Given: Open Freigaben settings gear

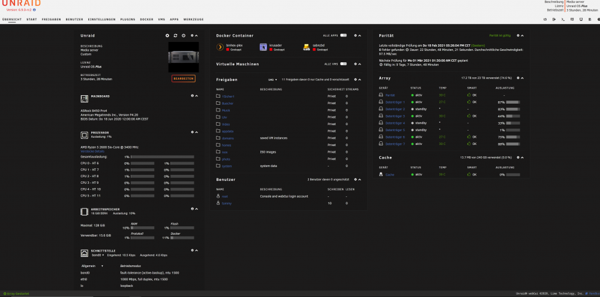Looking at the screenshot, I should click(x=355, y=80).
